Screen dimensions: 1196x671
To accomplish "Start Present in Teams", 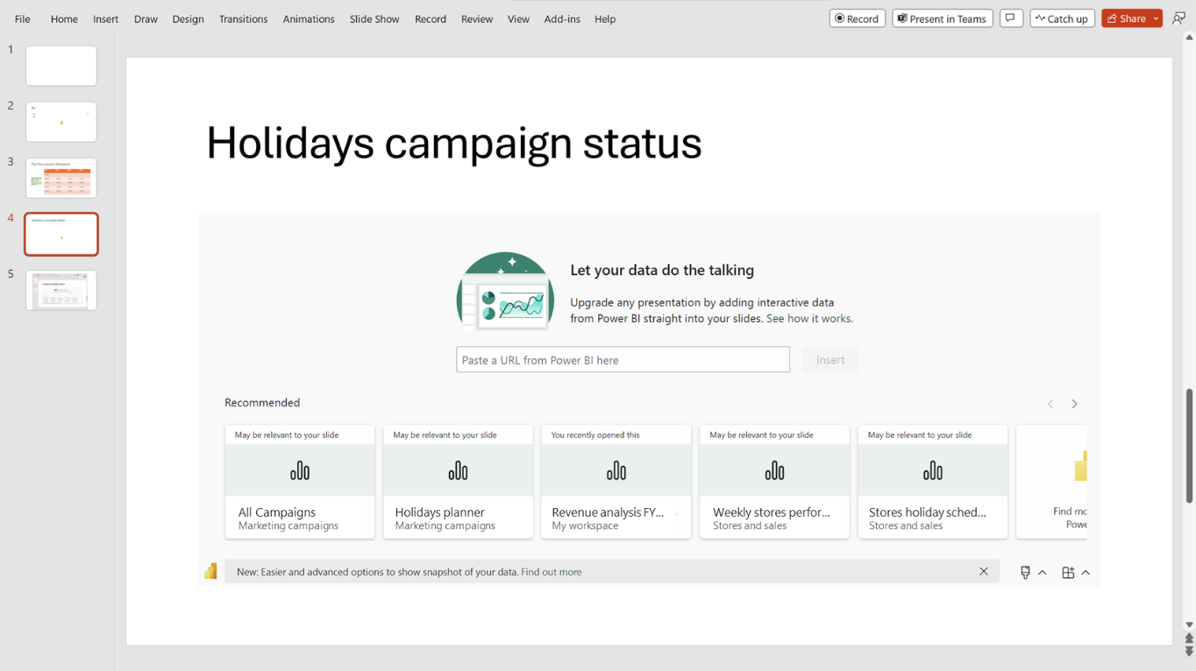I will [x=942, y=18].
